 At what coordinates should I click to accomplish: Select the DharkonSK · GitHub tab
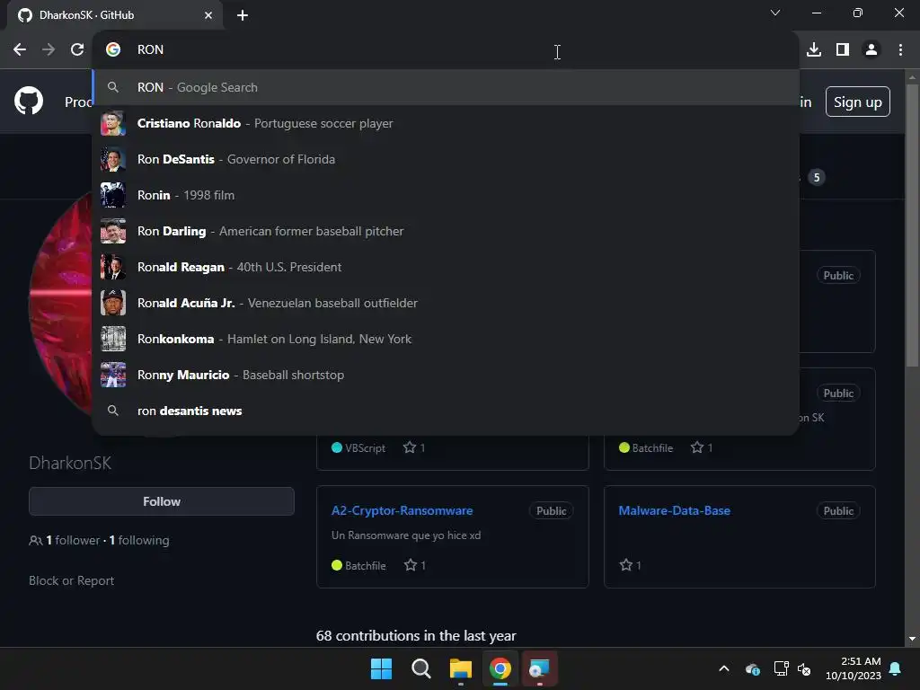pyautogui.click(x=114, y=15)
